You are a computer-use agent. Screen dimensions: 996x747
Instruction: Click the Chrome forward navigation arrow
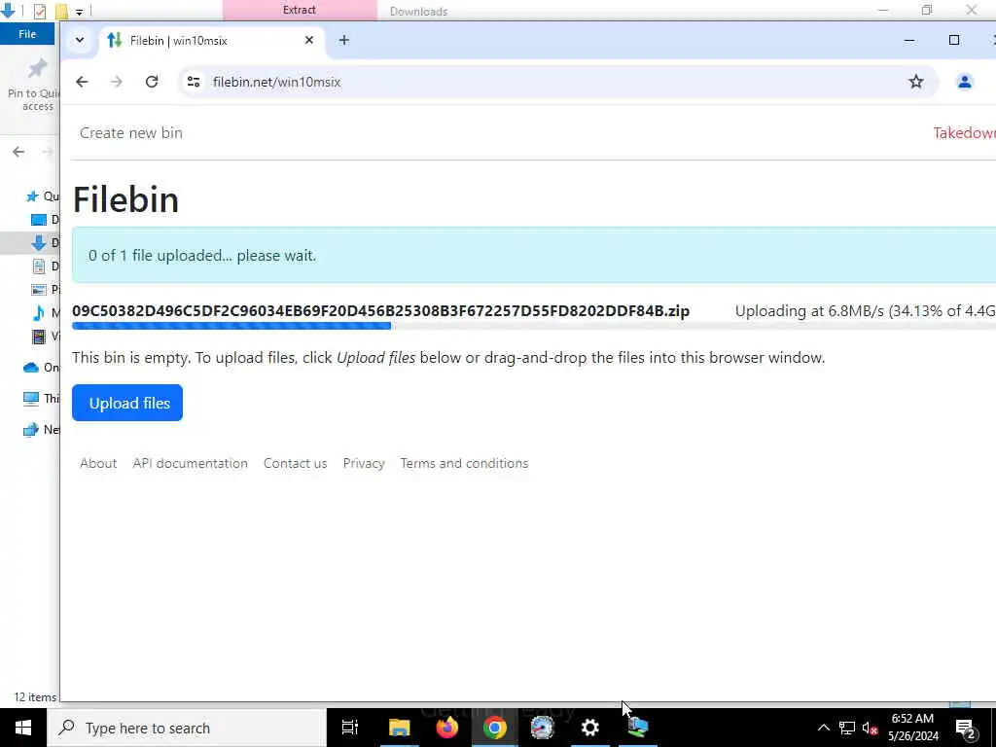click(117, 82)
